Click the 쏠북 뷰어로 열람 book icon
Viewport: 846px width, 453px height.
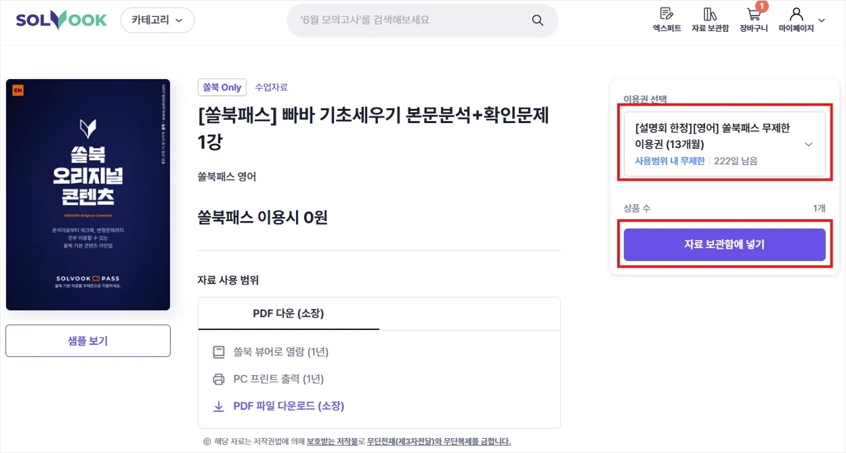click(219, 352)
